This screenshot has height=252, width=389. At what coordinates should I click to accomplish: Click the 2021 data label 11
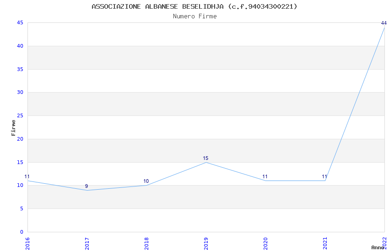pyautogui.click(x=324, y=177)
